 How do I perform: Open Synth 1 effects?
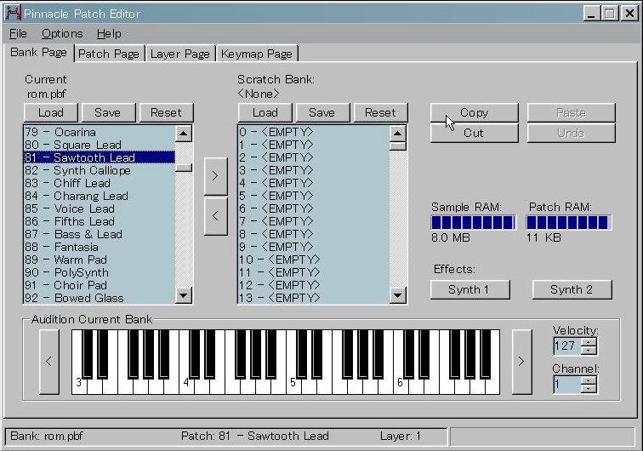(x=470, y=289)
